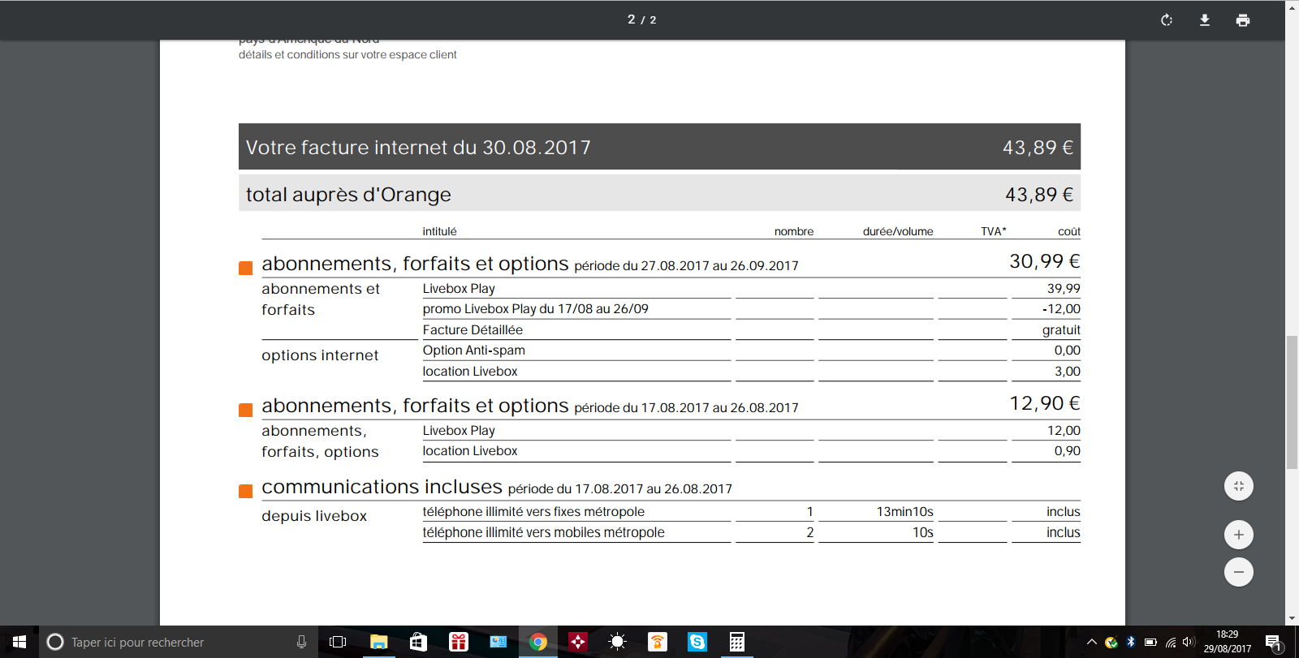
Task: Click "téléphone illimité vers fixes métropole"
Action: coord(533,512)
